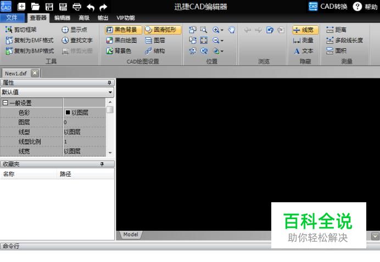The height and width of the screenshot is (262, 380).
Task: Click the browse forward arrow
Action: tap(258, 30)
